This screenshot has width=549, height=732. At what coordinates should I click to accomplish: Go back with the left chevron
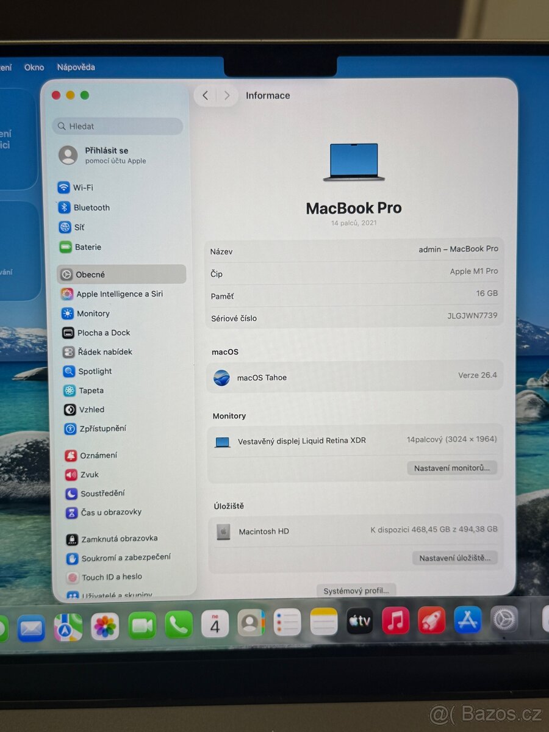click(205, 95)
